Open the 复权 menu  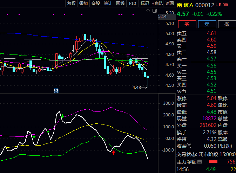[71, 3]
